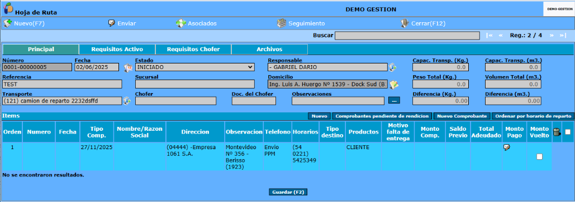The height and width of the screenshot is (202, 575).
Task: Click the Nombre/Razon Social column header
Action: click(140, 132)
